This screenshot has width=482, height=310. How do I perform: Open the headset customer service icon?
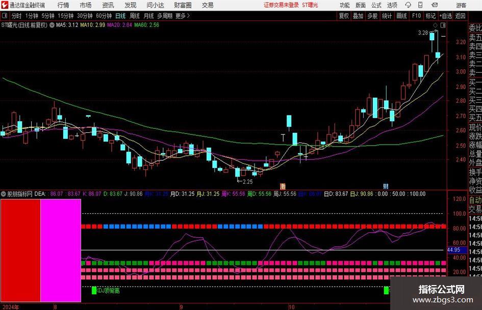[x=408, y=5]
